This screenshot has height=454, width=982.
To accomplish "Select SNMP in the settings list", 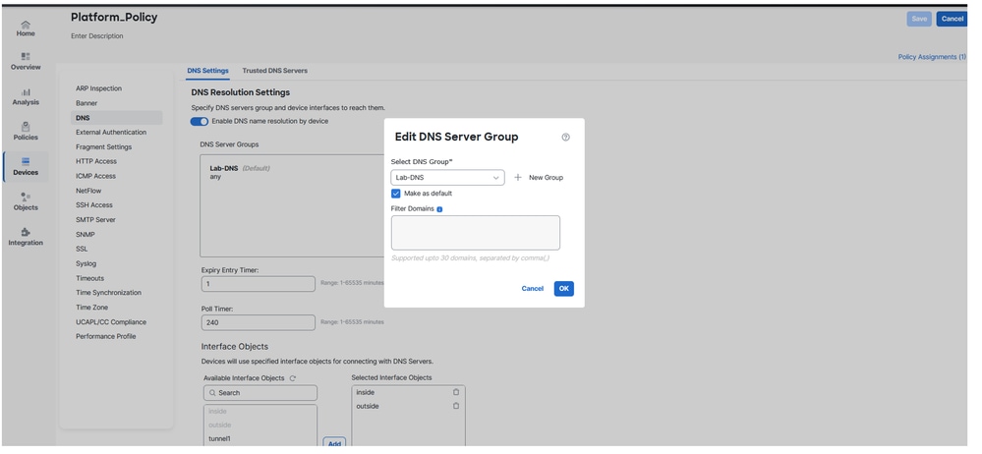I will 86,234.
